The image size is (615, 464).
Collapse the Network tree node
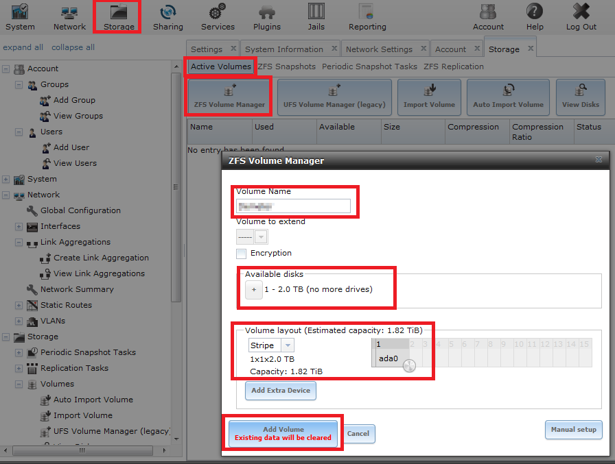tap(6, 195)
